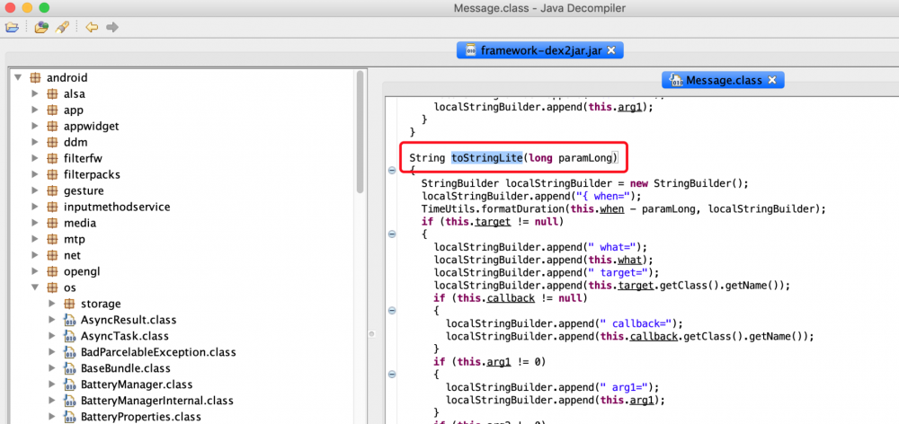
Task: Click the inputmethodservice package icon
Action: click(52, 207)
